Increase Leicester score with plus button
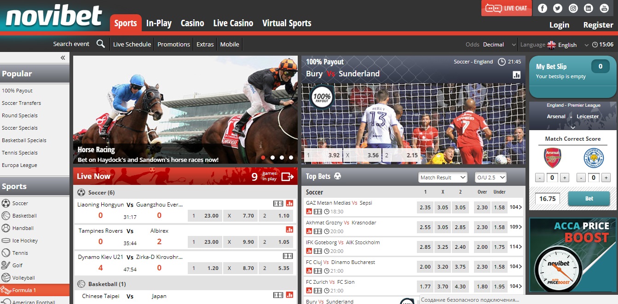This screenshot has width=618, height=304. 606,178
